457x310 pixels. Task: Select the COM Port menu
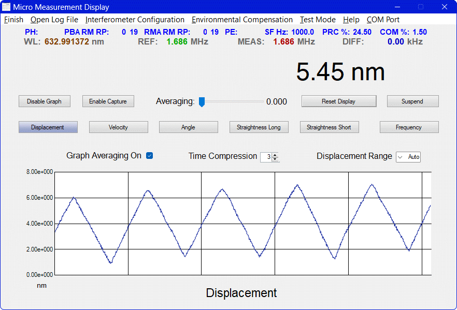pos(383,20)
